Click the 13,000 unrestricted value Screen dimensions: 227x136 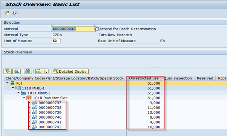154,112
